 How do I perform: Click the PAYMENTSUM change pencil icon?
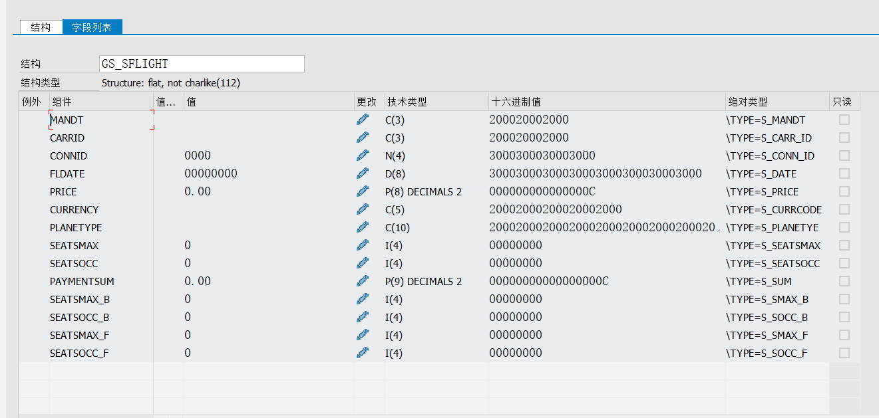point(362,280)
